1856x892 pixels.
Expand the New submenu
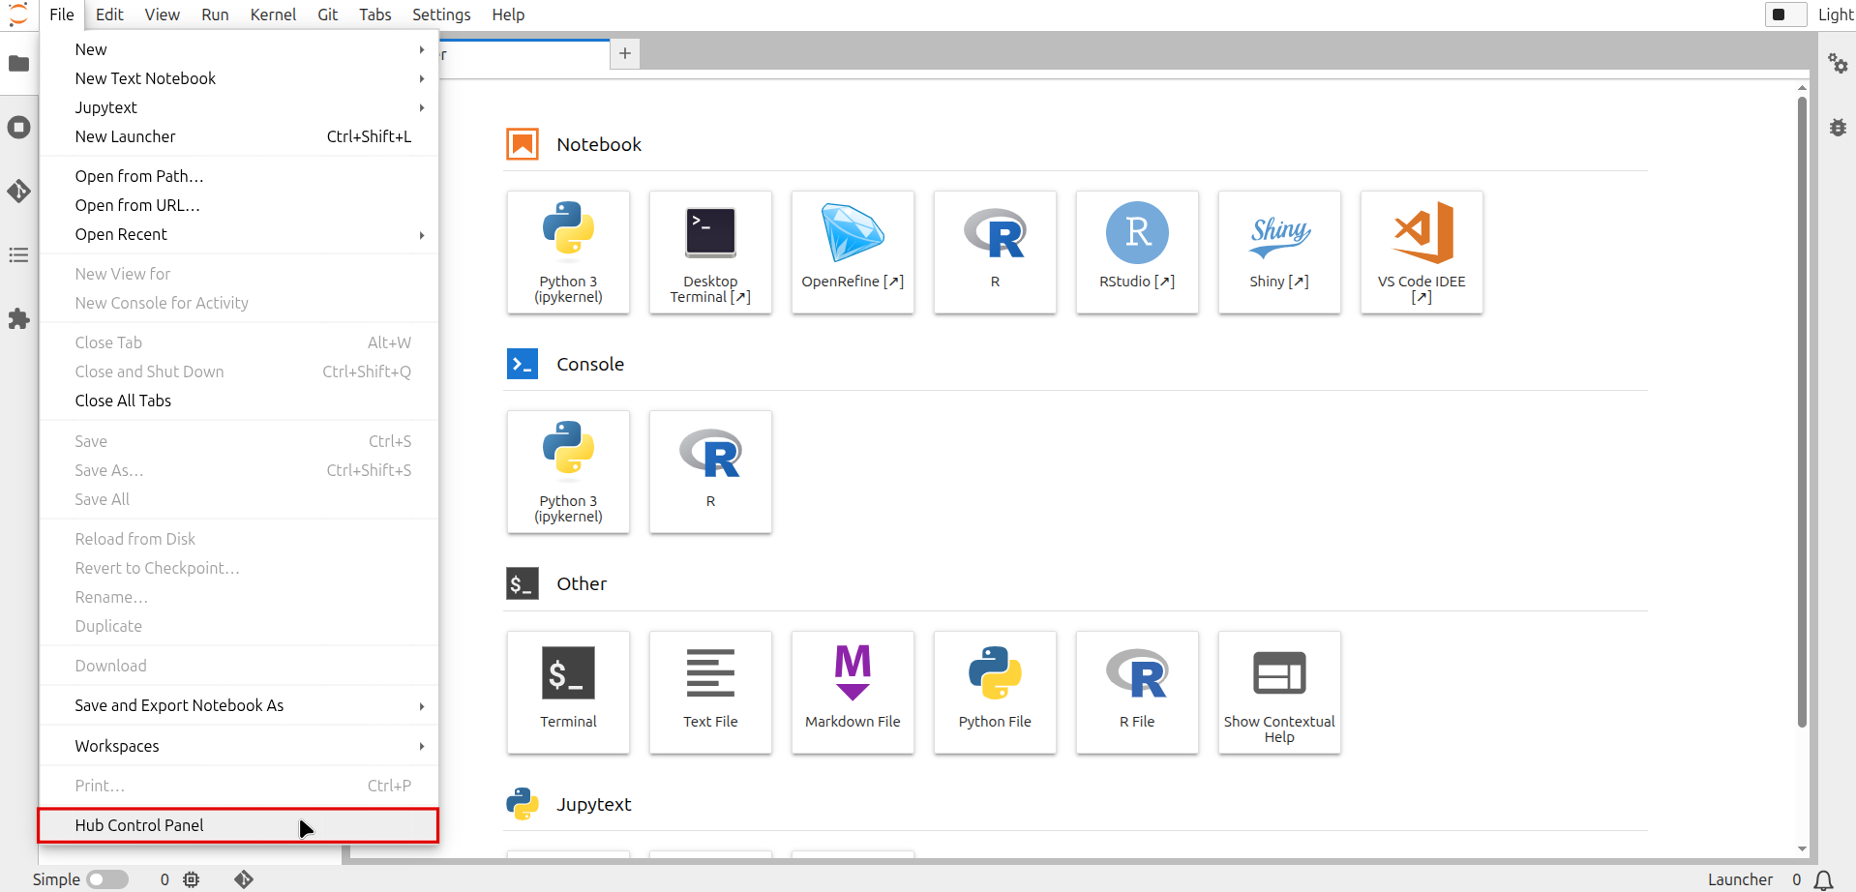[x=238, y=49]
